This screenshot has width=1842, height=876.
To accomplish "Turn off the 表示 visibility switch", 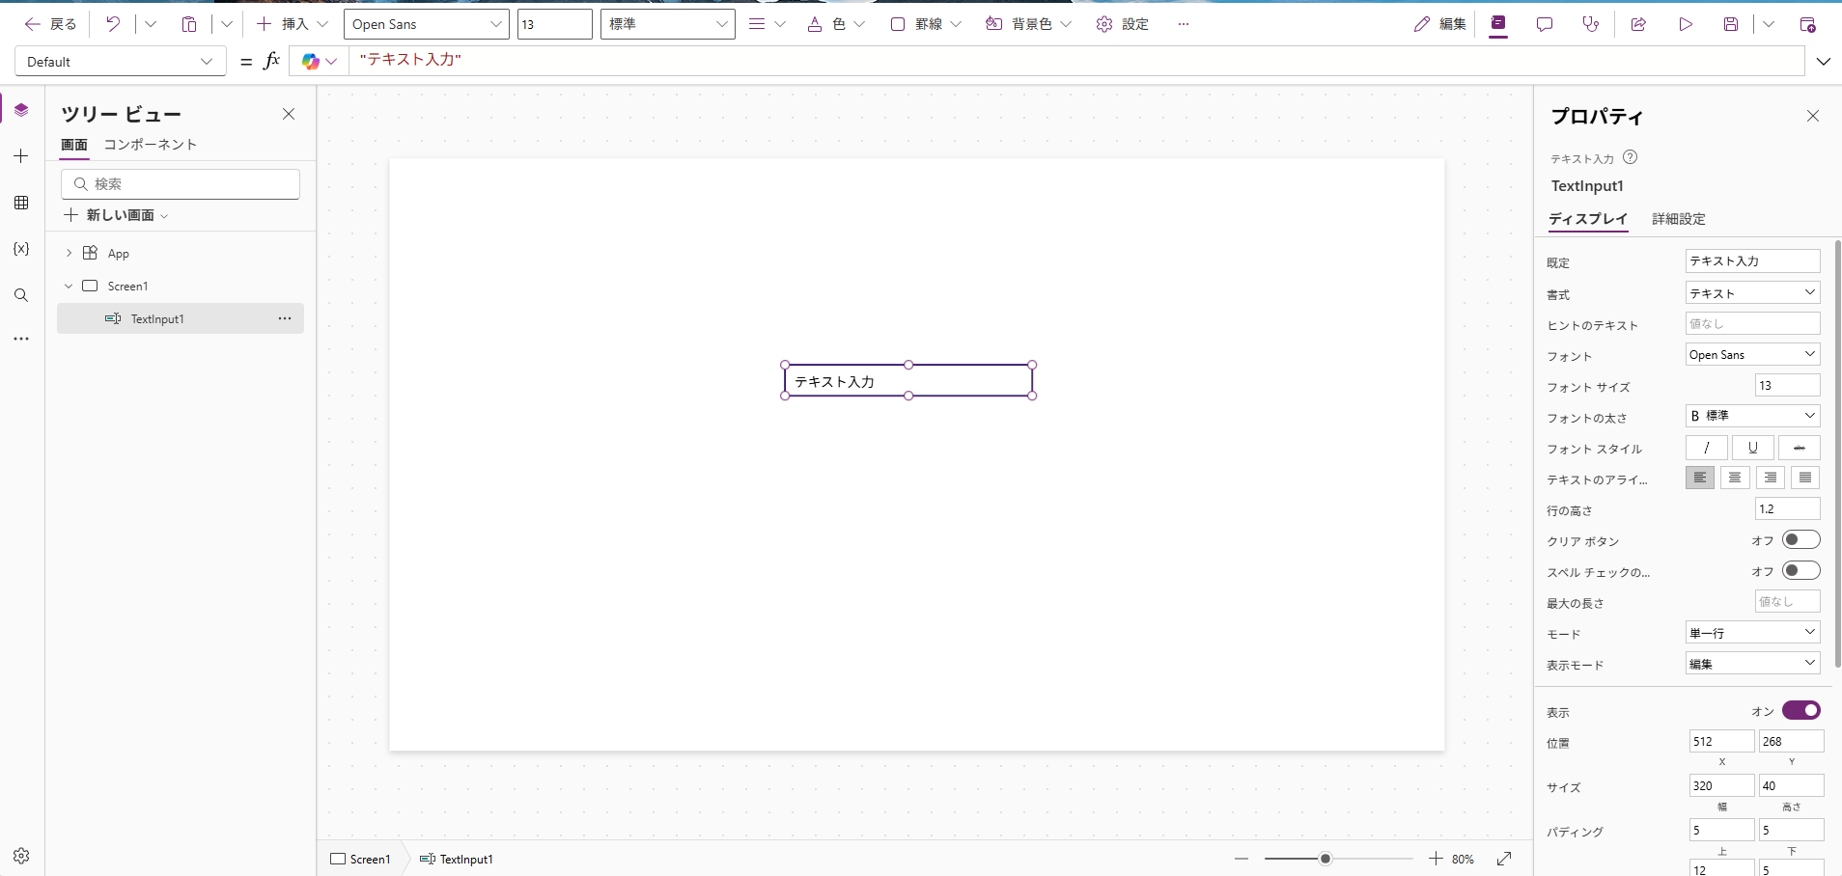I will click(1800, 711).
